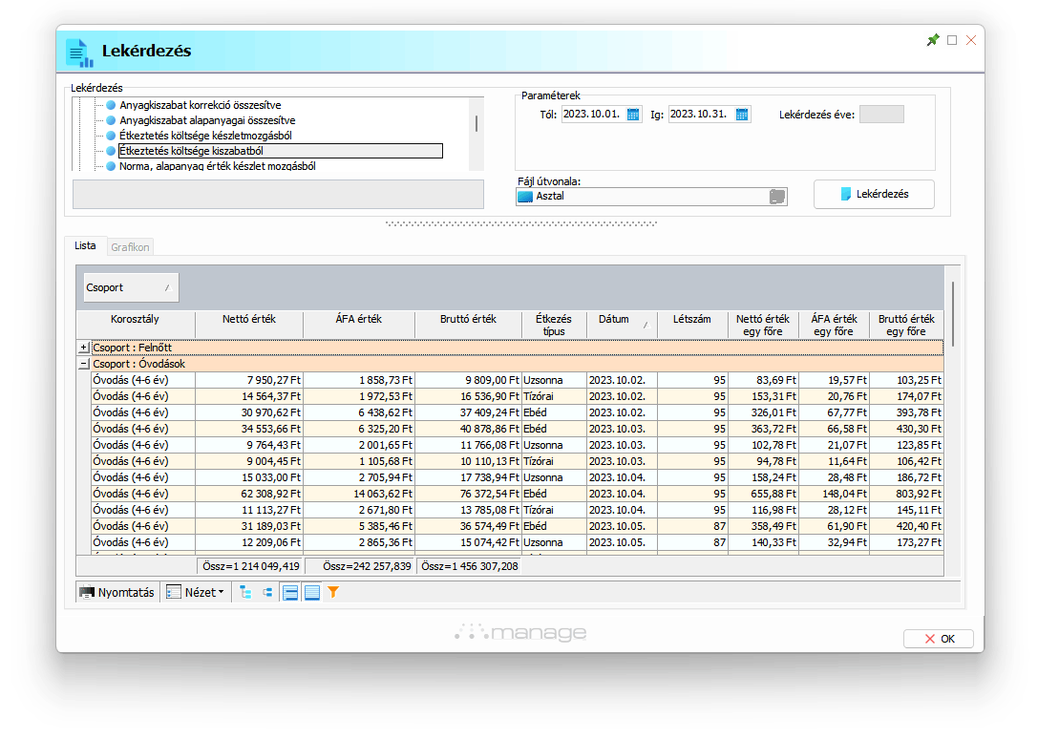Click the pin icon in the title bar
1038x739 pixels.
[x=933, y=40]
